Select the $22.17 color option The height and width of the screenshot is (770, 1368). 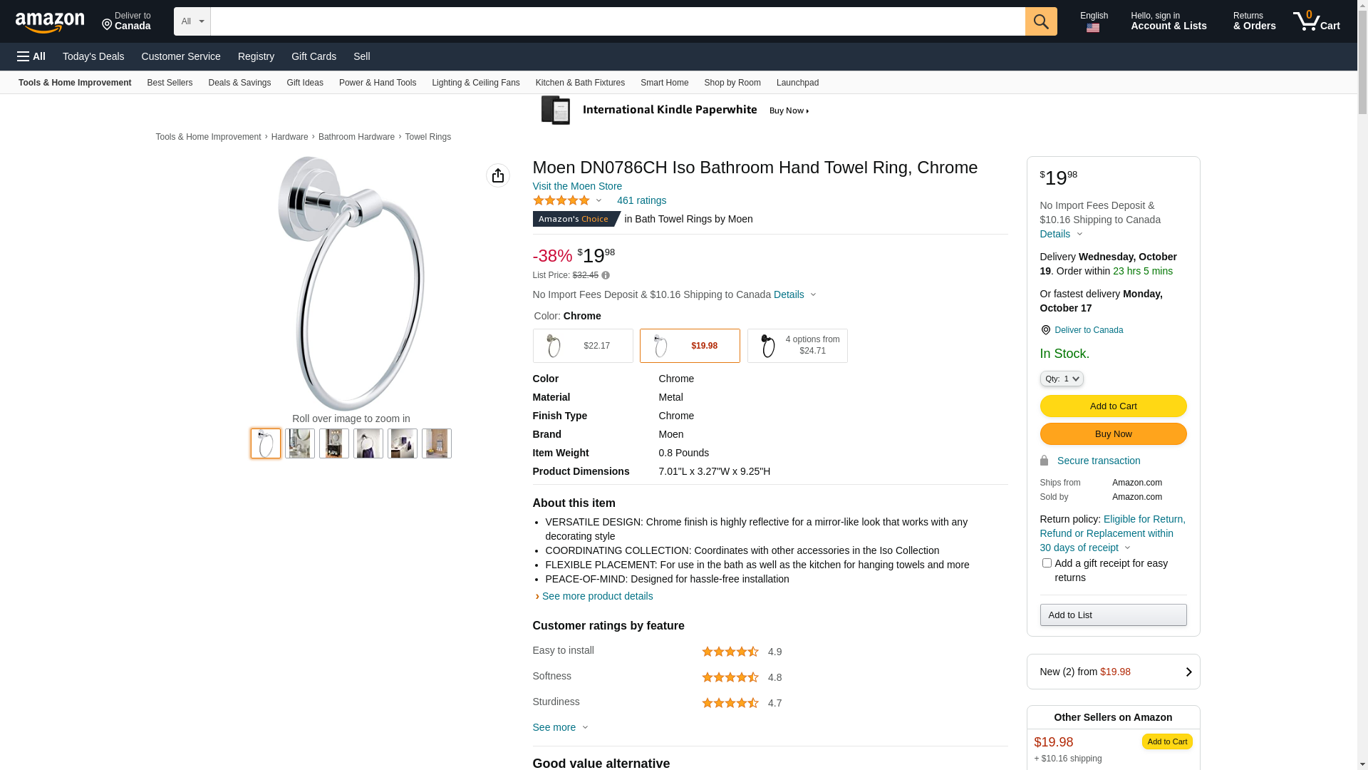click(582, 346)
